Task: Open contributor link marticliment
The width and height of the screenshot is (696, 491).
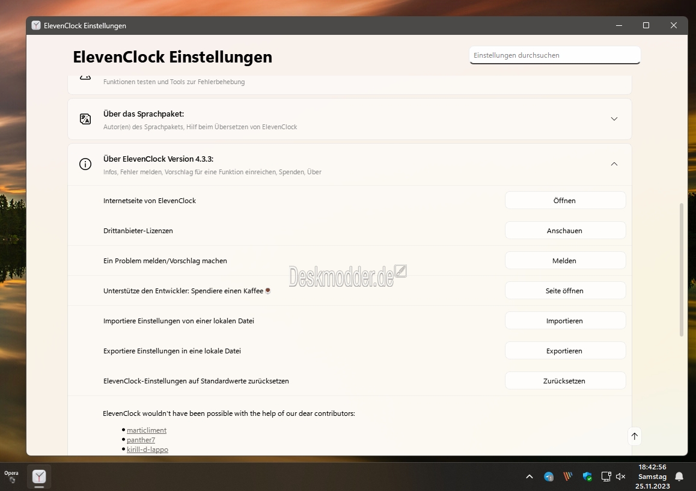Action: (x=147, y=430)
